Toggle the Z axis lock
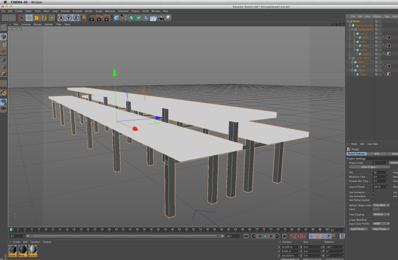 pyautogui.click(x=76, y=18)
